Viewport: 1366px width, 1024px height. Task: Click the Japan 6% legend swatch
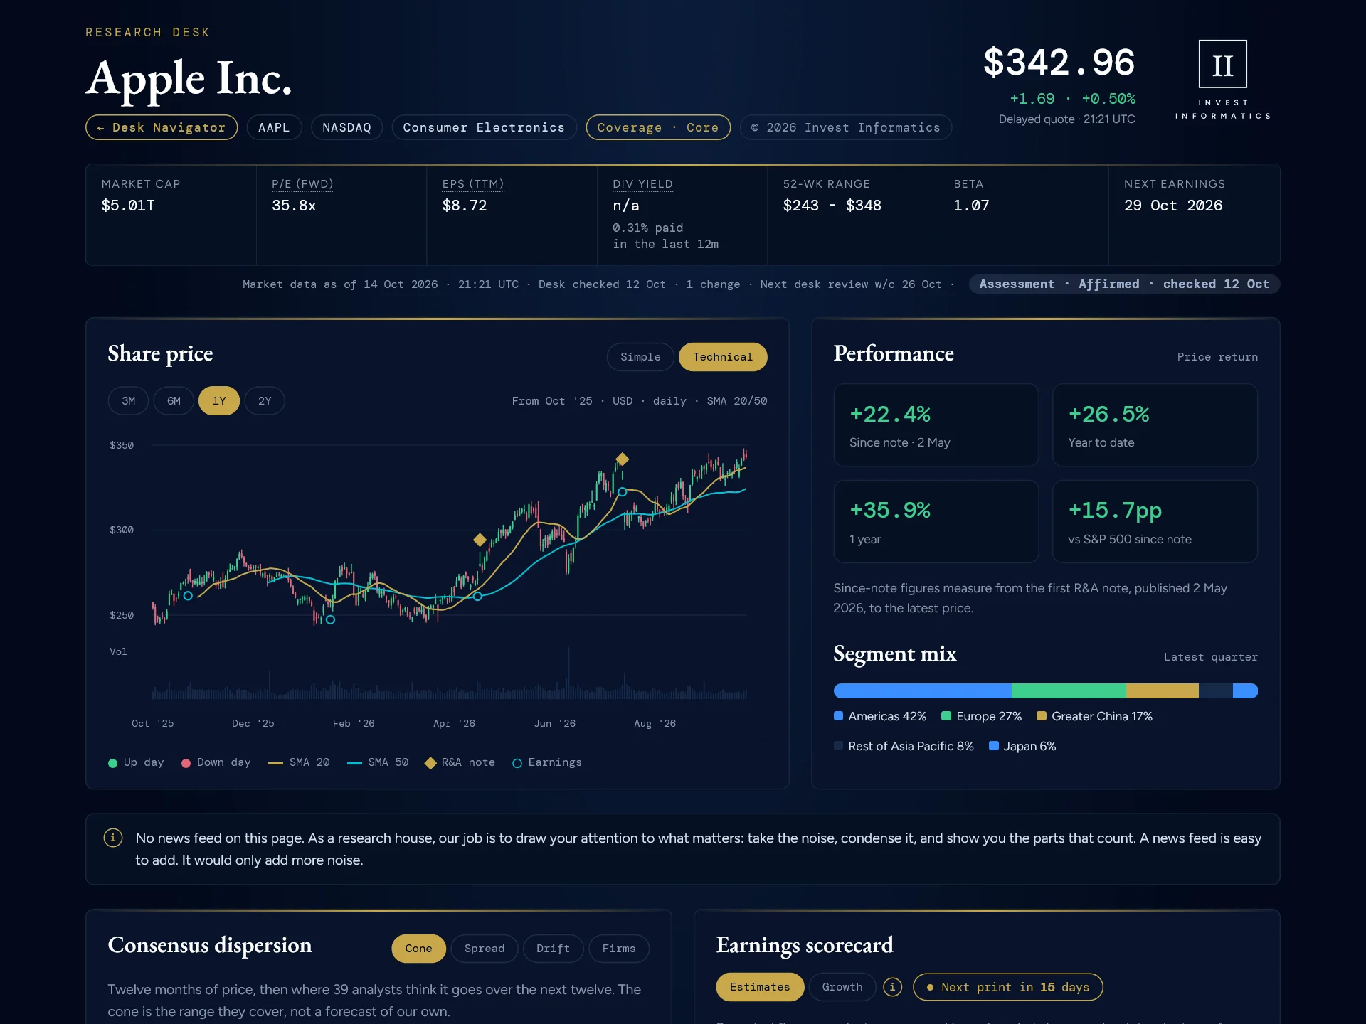coord(994,746)
